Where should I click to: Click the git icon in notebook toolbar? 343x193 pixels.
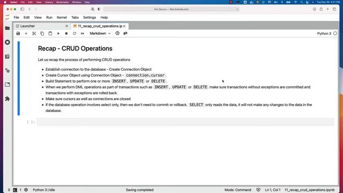[125, 33]
